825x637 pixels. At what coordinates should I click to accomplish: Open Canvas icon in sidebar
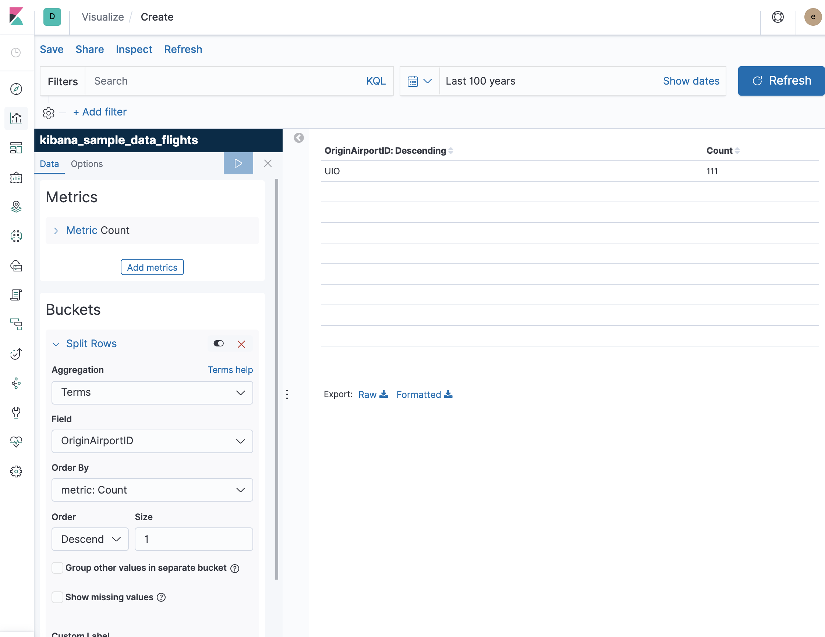pos(16,177)
